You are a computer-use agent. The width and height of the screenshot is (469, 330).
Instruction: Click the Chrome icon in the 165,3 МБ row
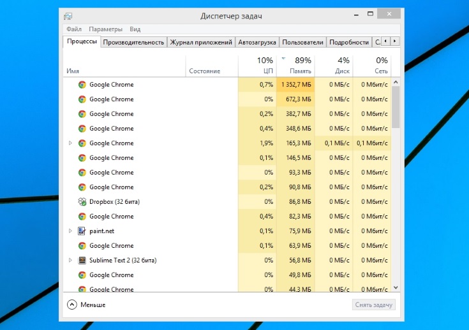82,143
